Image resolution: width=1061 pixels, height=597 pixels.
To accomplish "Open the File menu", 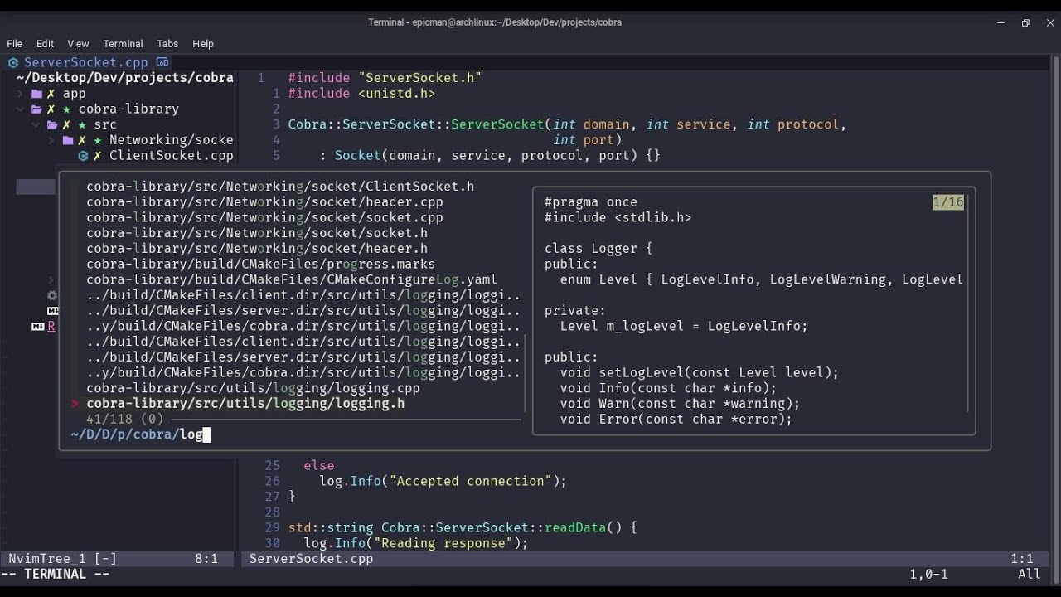I will coord(15,44).
